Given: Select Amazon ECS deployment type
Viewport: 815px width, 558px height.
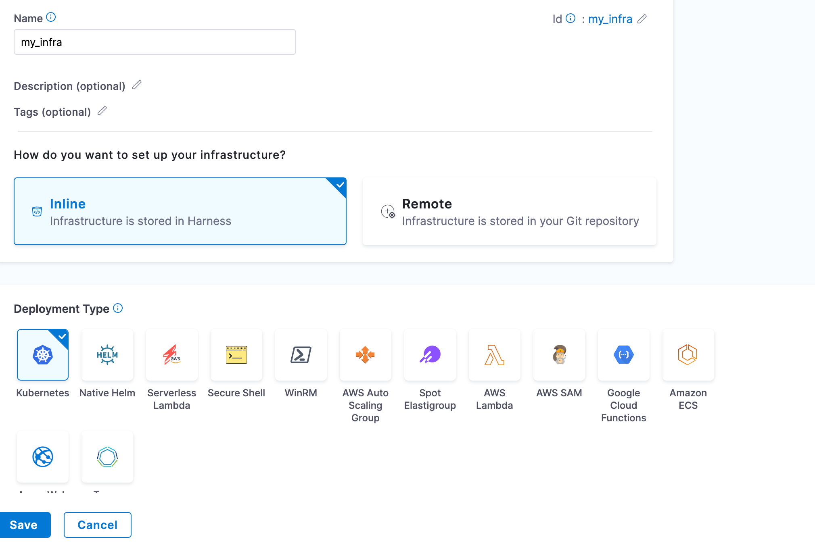Looking at the screenshot, I should [688, 355].
